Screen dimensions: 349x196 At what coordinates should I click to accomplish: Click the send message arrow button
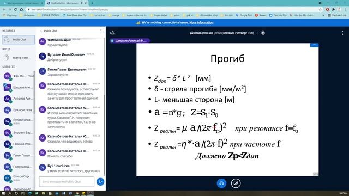click(x=100, y=181)
